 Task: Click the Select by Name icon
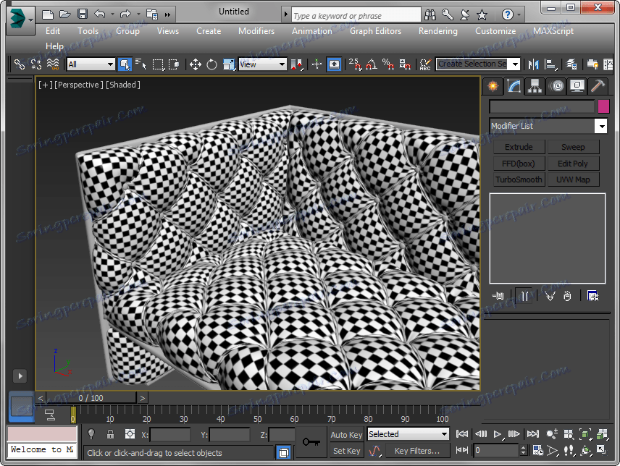141,64
